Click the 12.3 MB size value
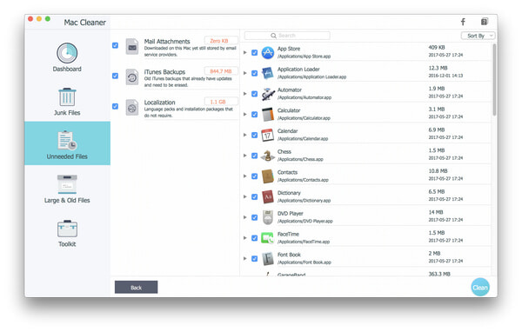Screen dimensions: 522x332 point(438,68)
